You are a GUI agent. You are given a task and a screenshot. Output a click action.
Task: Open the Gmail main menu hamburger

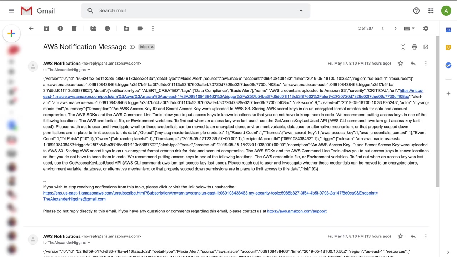[11, 11]
